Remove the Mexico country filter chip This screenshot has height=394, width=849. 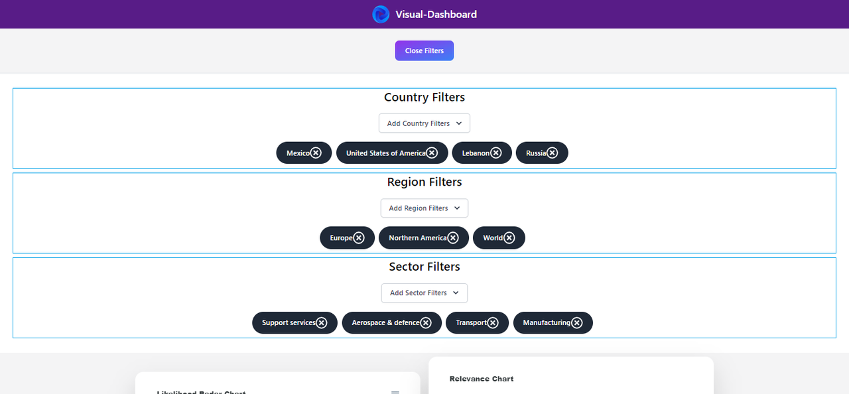(316, 153)
